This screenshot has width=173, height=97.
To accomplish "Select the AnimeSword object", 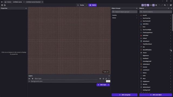I will [x=146, y=41].
